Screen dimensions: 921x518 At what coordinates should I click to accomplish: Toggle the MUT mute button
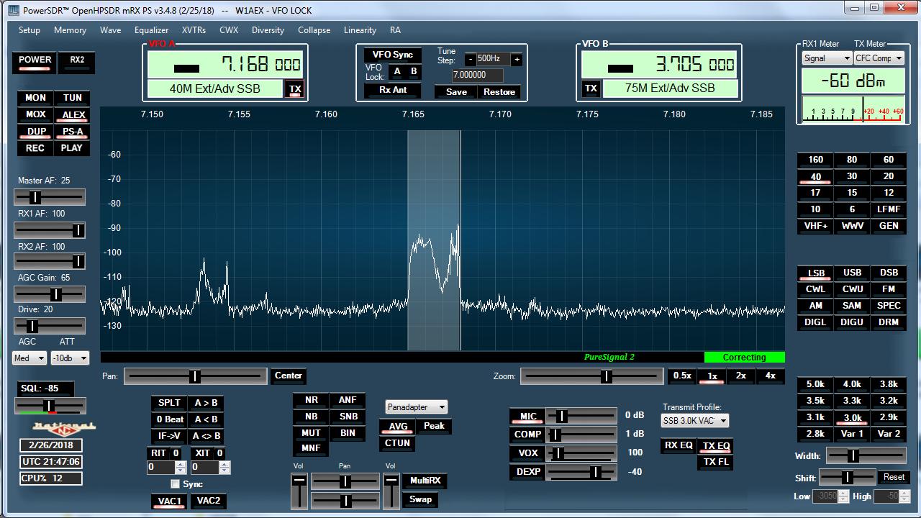coord(311,433)
